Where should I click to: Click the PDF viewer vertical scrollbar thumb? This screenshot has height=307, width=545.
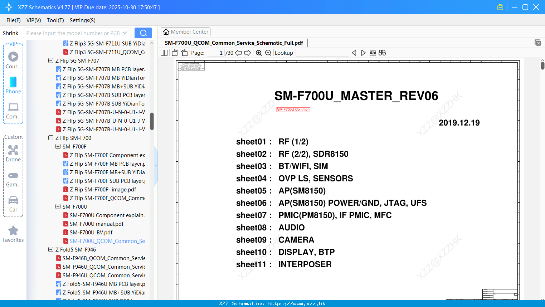(x=542, y=65)
